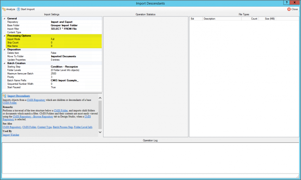The width and height of the screenshot is (301, 180).
Task: Click the help question mark button
Action: click(287, 3)
